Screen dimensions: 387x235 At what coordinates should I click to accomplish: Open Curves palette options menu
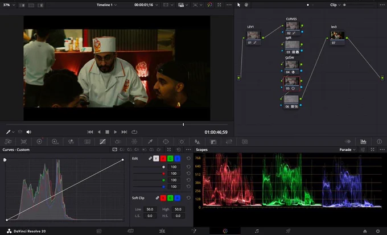click(188, 150)
